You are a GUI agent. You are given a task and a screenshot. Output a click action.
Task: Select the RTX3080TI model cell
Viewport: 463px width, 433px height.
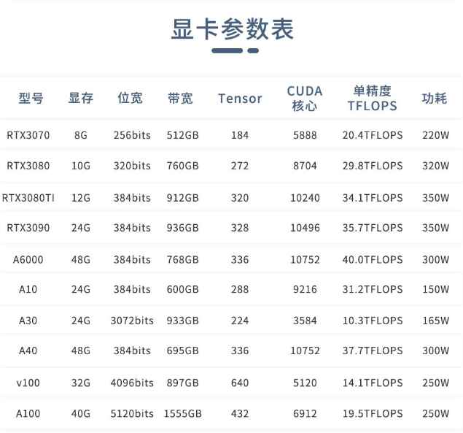point(28,198)
